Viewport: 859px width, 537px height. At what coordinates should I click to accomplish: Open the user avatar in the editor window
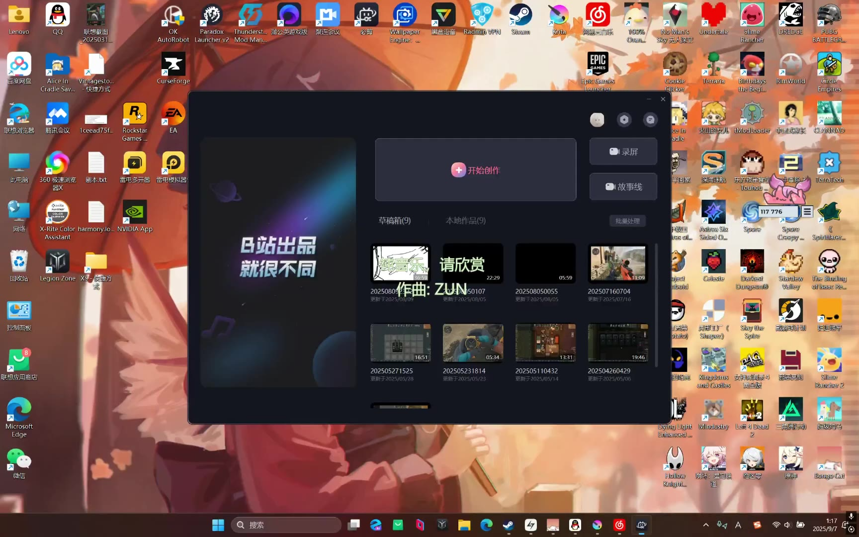[x=597, y=119]
